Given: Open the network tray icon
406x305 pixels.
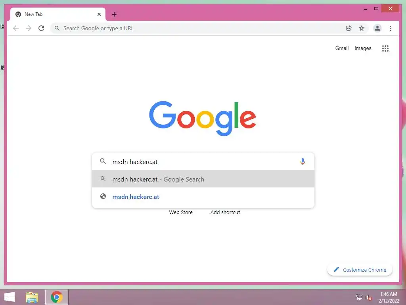Looking at the screenshot, I should point(359,297).
